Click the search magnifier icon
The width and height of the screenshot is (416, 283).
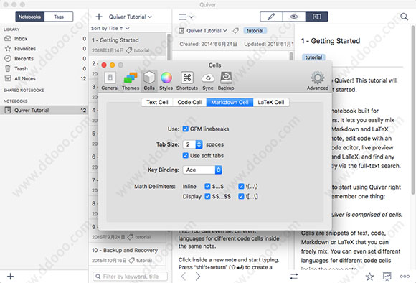click(x=404, y=17)
